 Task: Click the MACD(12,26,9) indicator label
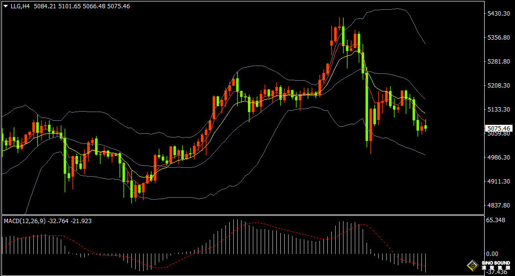(25, 221)
